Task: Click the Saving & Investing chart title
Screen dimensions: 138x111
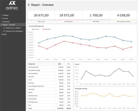Action: pos(81,89)
